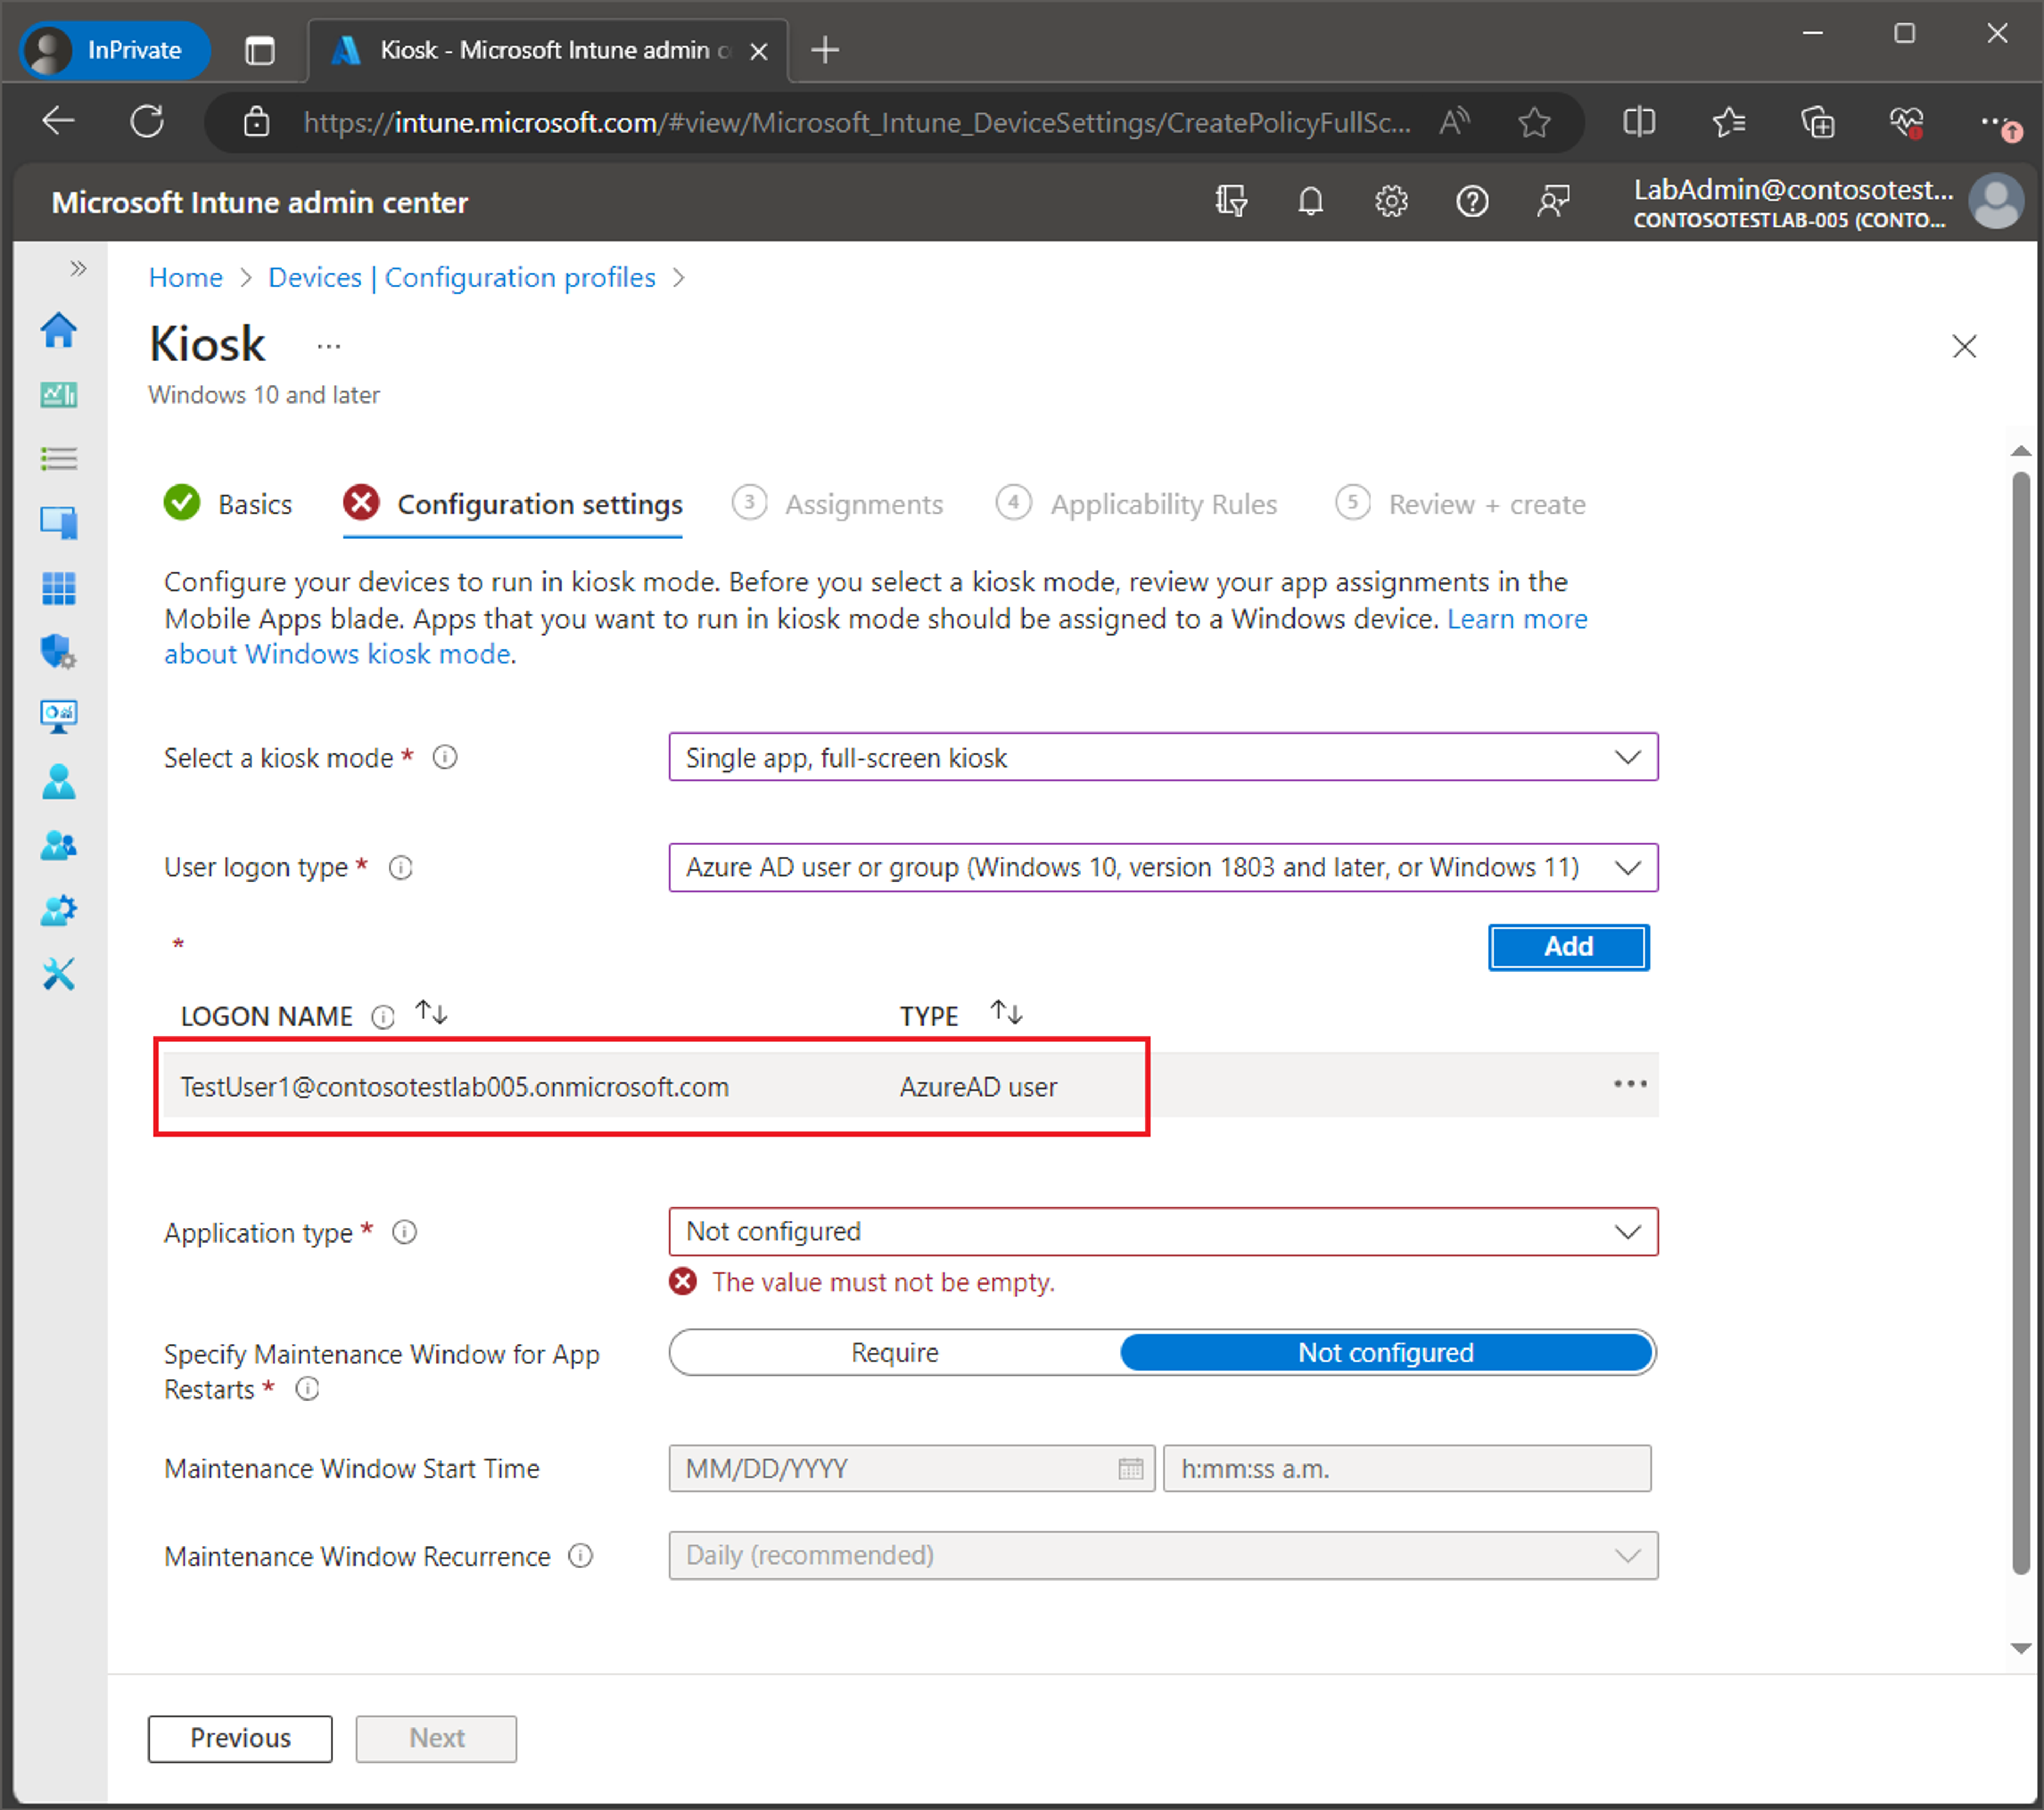Click info icon for Maintenance Window App Restarts

(x=308, y=1389)
